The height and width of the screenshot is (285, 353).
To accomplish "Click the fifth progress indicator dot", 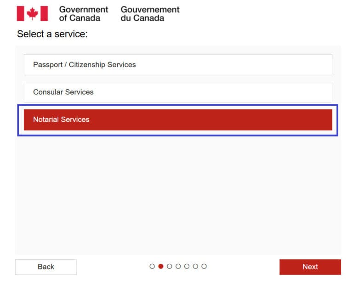I will [x=187, y=266].
